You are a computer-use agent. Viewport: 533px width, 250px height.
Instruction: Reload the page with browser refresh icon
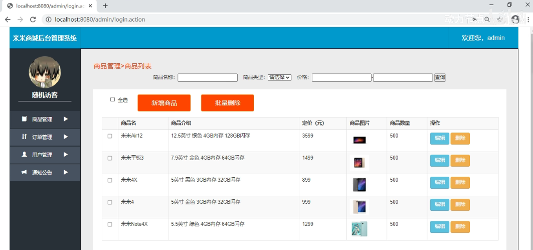[x=33, y=20]
